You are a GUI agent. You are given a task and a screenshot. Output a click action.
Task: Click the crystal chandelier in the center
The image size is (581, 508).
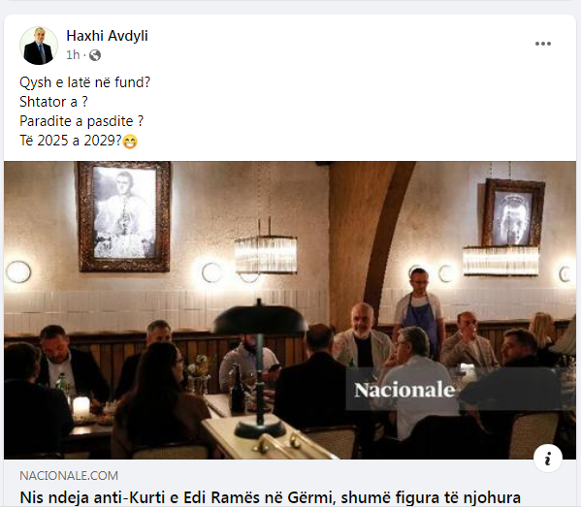tap(266, 254)
